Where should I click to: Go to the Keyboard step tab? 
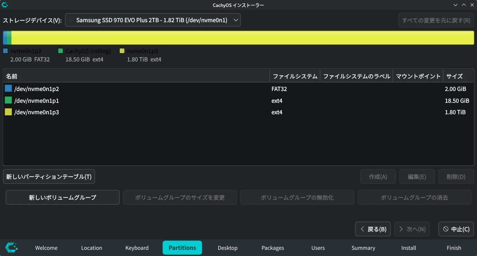click(x=137, y=248)
